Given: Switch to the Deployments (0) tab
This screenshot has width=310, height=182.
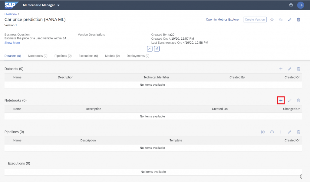Looking at the screenshot, I should click(138, 56).
